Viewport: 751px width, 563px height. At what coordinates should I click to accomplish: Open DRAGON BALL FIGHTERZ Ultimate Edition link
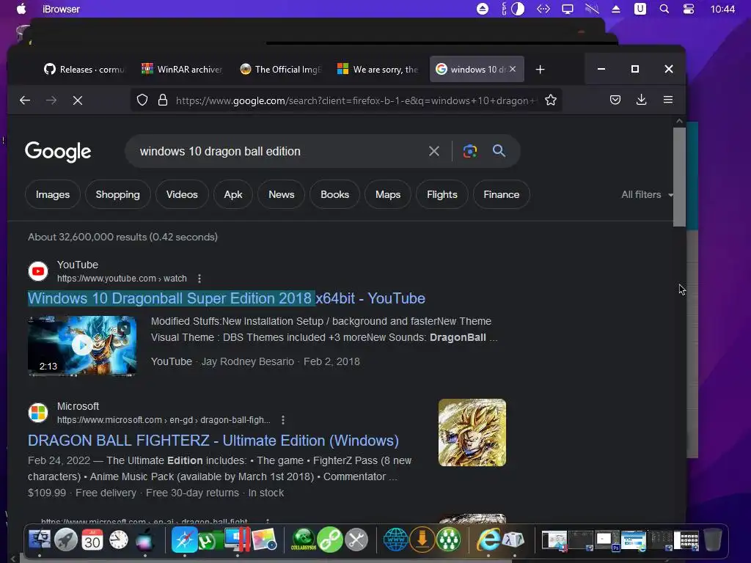pos(213,441)
